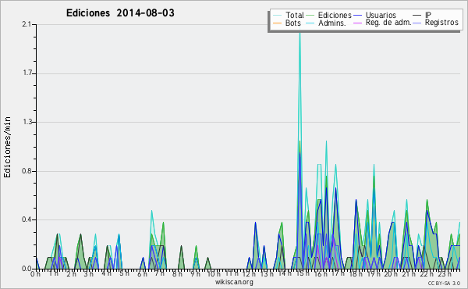Image resolution: width=468 pixels, height=289 pixels.
Task: Click the '17 h' hour label
Action: tap(338, 273)
